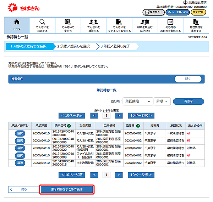Click bottom previous page '<' button

point(94,175)
